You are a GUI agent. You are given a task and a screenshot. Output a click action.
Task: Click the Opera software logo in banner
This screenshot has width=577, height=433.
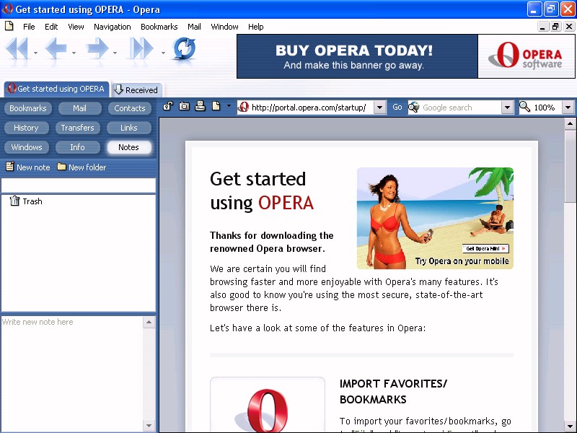[527, 56]
